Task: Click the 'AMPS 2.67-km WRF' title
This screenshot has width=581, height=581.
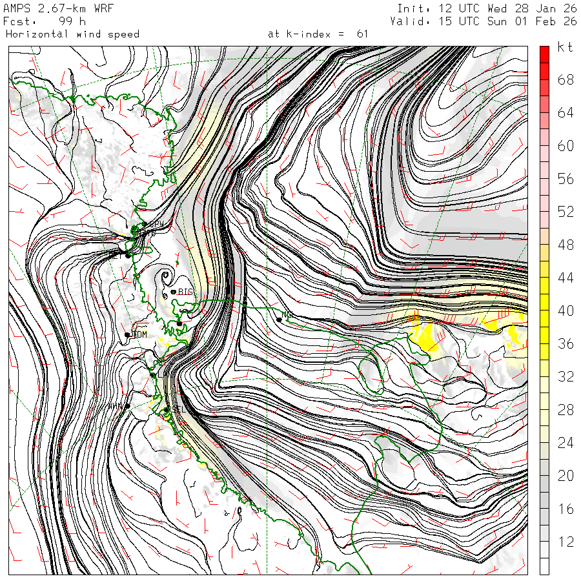Action: (x=59, y=8)
